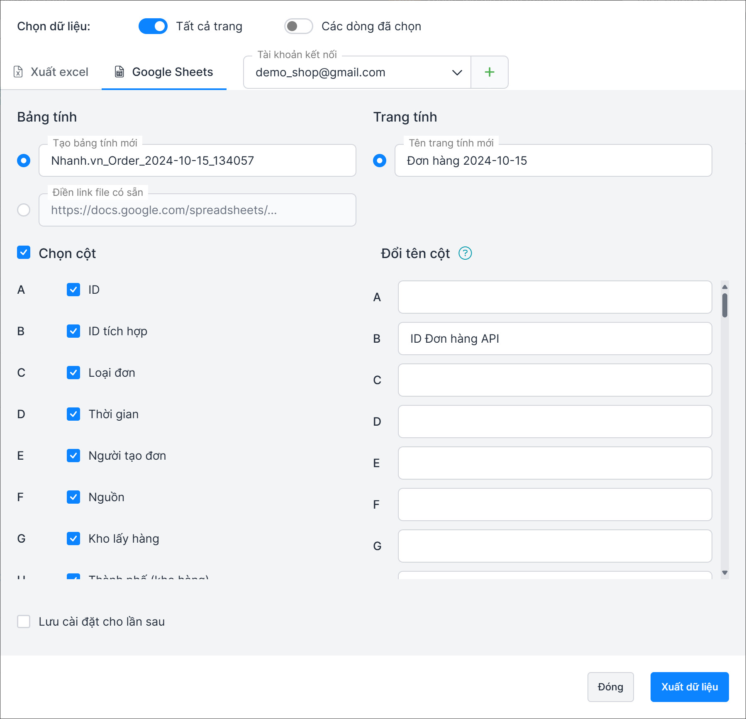
Task: Click the rename field for column A
Action: [555, 297]
